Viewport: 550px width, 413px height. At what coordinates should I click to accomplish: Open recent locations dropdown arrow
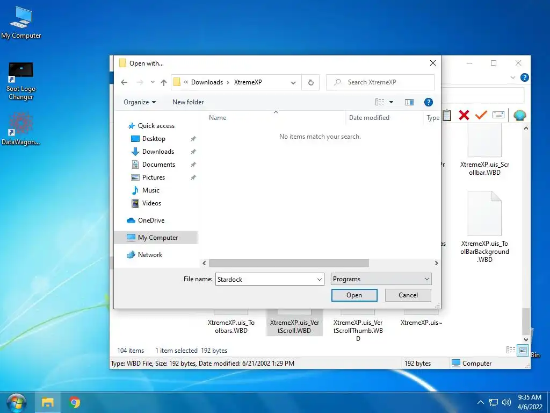(x=153, y=82)
